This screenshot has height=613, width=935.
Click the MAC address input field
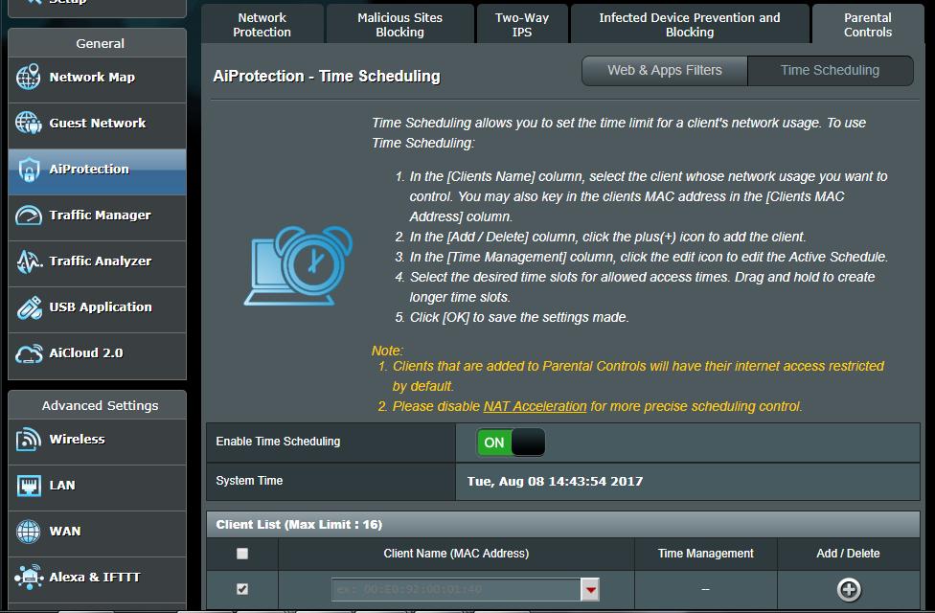pos(456,590)
